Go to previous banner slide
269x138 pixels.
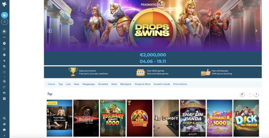[x=50, y=31]
